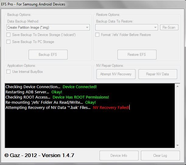Click the Repair NV Data button
The image size is (186, 165).
click(x=158, y=74)
